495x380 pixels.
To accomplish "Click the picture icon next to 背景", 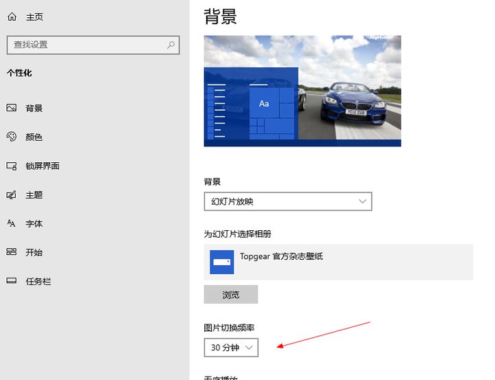I will [12, 108].
